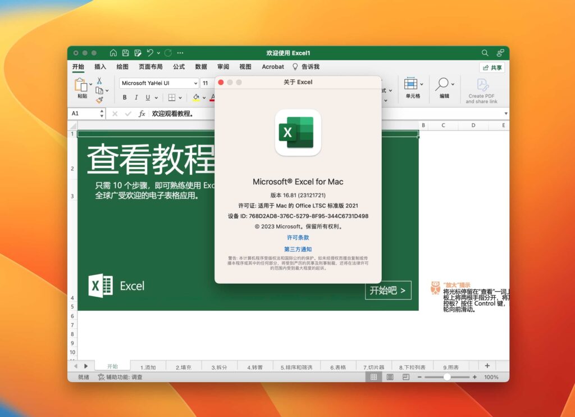Click the Undo icon in the title bar
Screen dimensions: 575x417
click(x=149, y=52)
